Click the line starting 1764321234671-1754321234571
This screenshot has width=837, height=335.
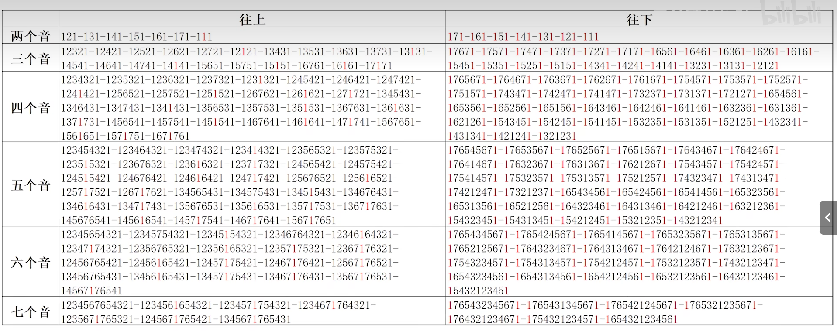point(563,319)
